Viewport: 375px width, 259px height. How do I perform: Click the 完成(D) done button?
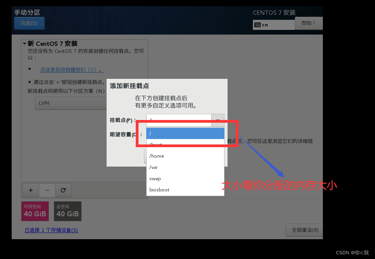click(x=29, y=23)
